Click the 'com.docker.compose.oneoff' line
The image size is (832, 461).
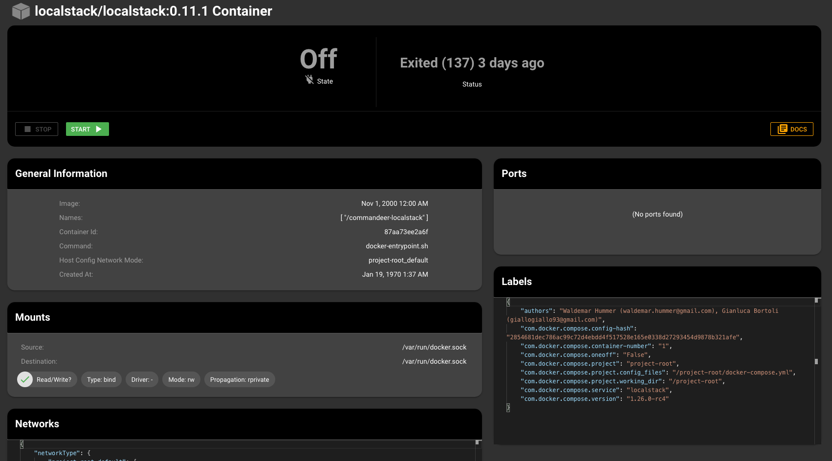586,355
